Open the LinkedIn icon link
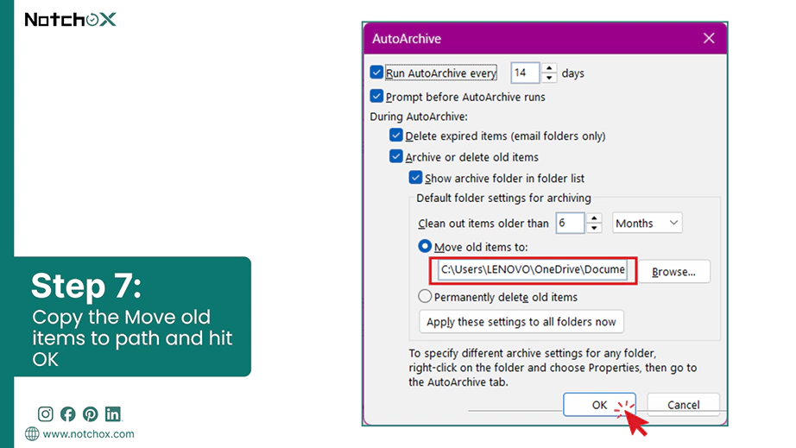This screenshot has height=448, width=796. [113, 414]
